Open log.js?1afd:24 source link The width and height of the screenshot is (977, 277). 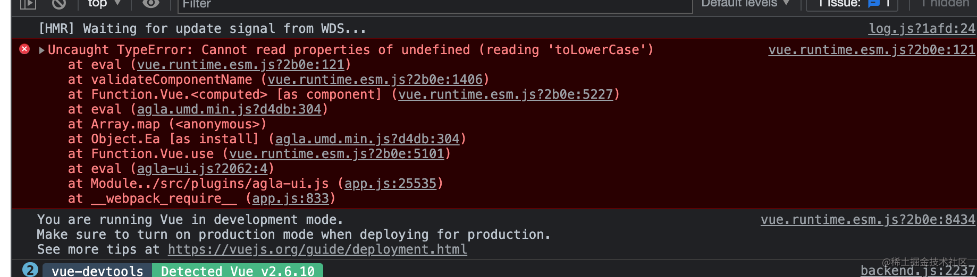tap(922, 29)
